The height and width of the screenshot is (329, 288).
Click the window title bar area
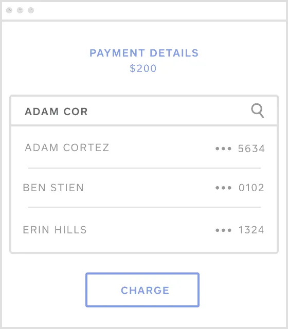point(144,11)
